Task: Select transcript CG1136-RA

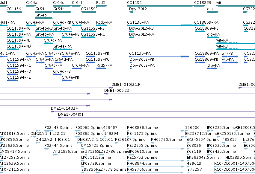Action: [161, 25]
